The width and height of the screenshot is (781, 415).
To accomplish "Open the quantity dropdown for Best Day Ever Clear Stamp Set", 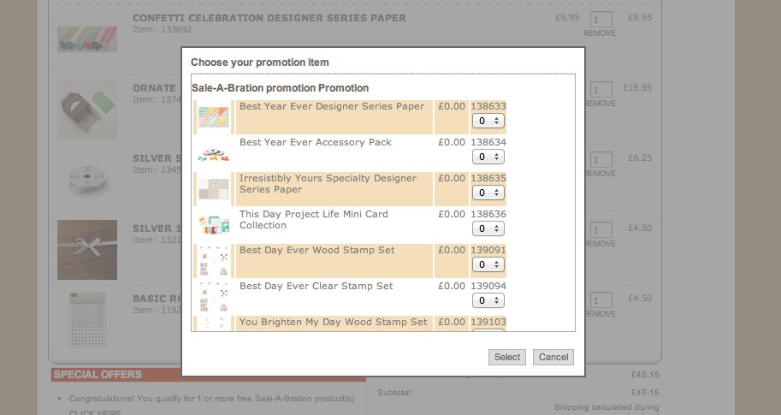I will [488, 300].
